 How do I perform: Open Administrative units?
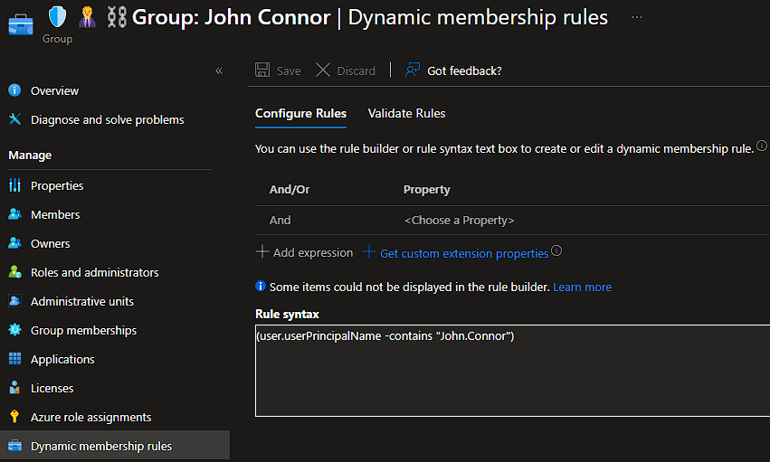coord(82,302)
